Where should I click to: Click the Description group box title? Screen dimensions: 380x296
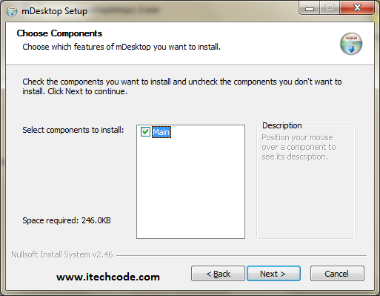[282, 125]
